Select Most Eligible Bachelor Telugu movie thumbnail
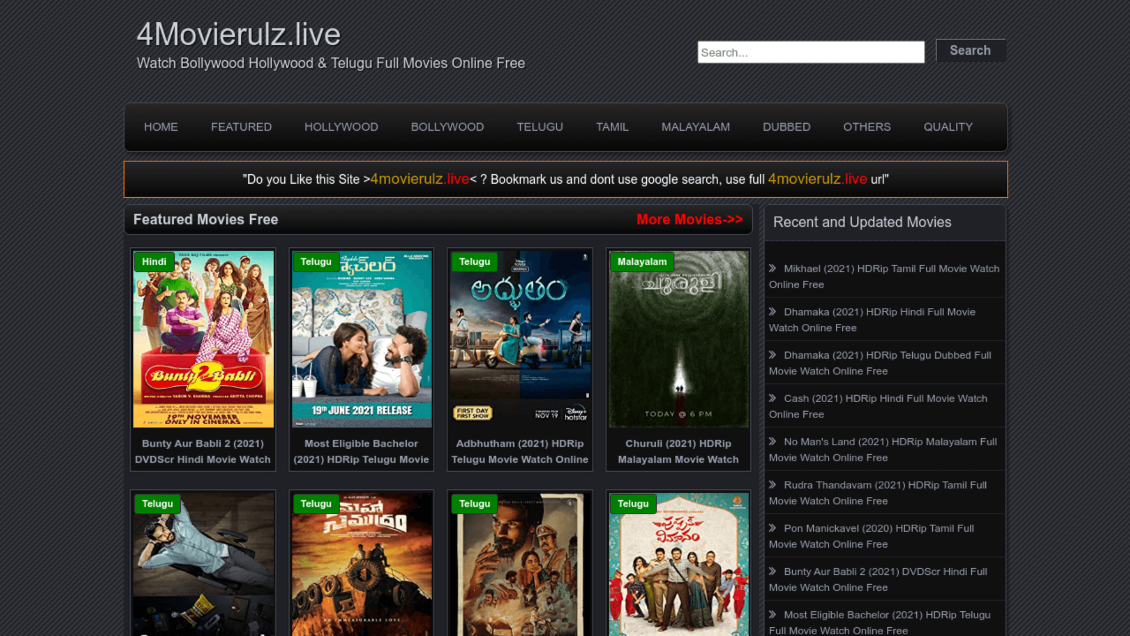 [x=361, y=339]
